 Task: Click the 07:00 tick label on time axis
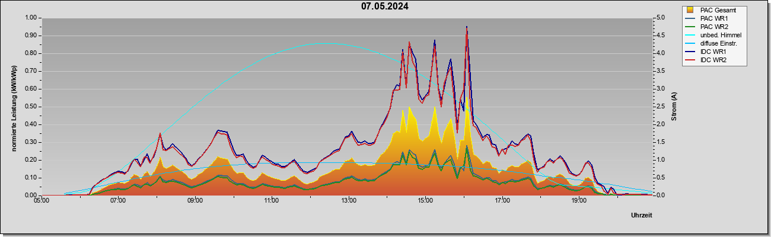[118, 201]
